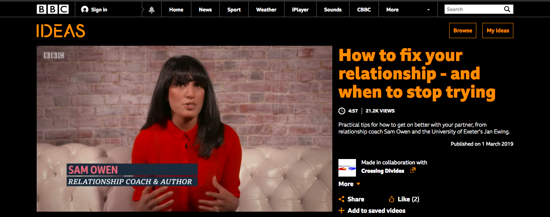Click the thumbs-up Like icon
The width and height of the screenshot is (550, 217).
(x=391, y=199)
